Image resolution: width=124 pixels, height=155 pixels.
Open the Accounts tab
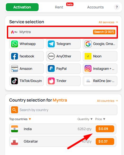tap(95, 7)
